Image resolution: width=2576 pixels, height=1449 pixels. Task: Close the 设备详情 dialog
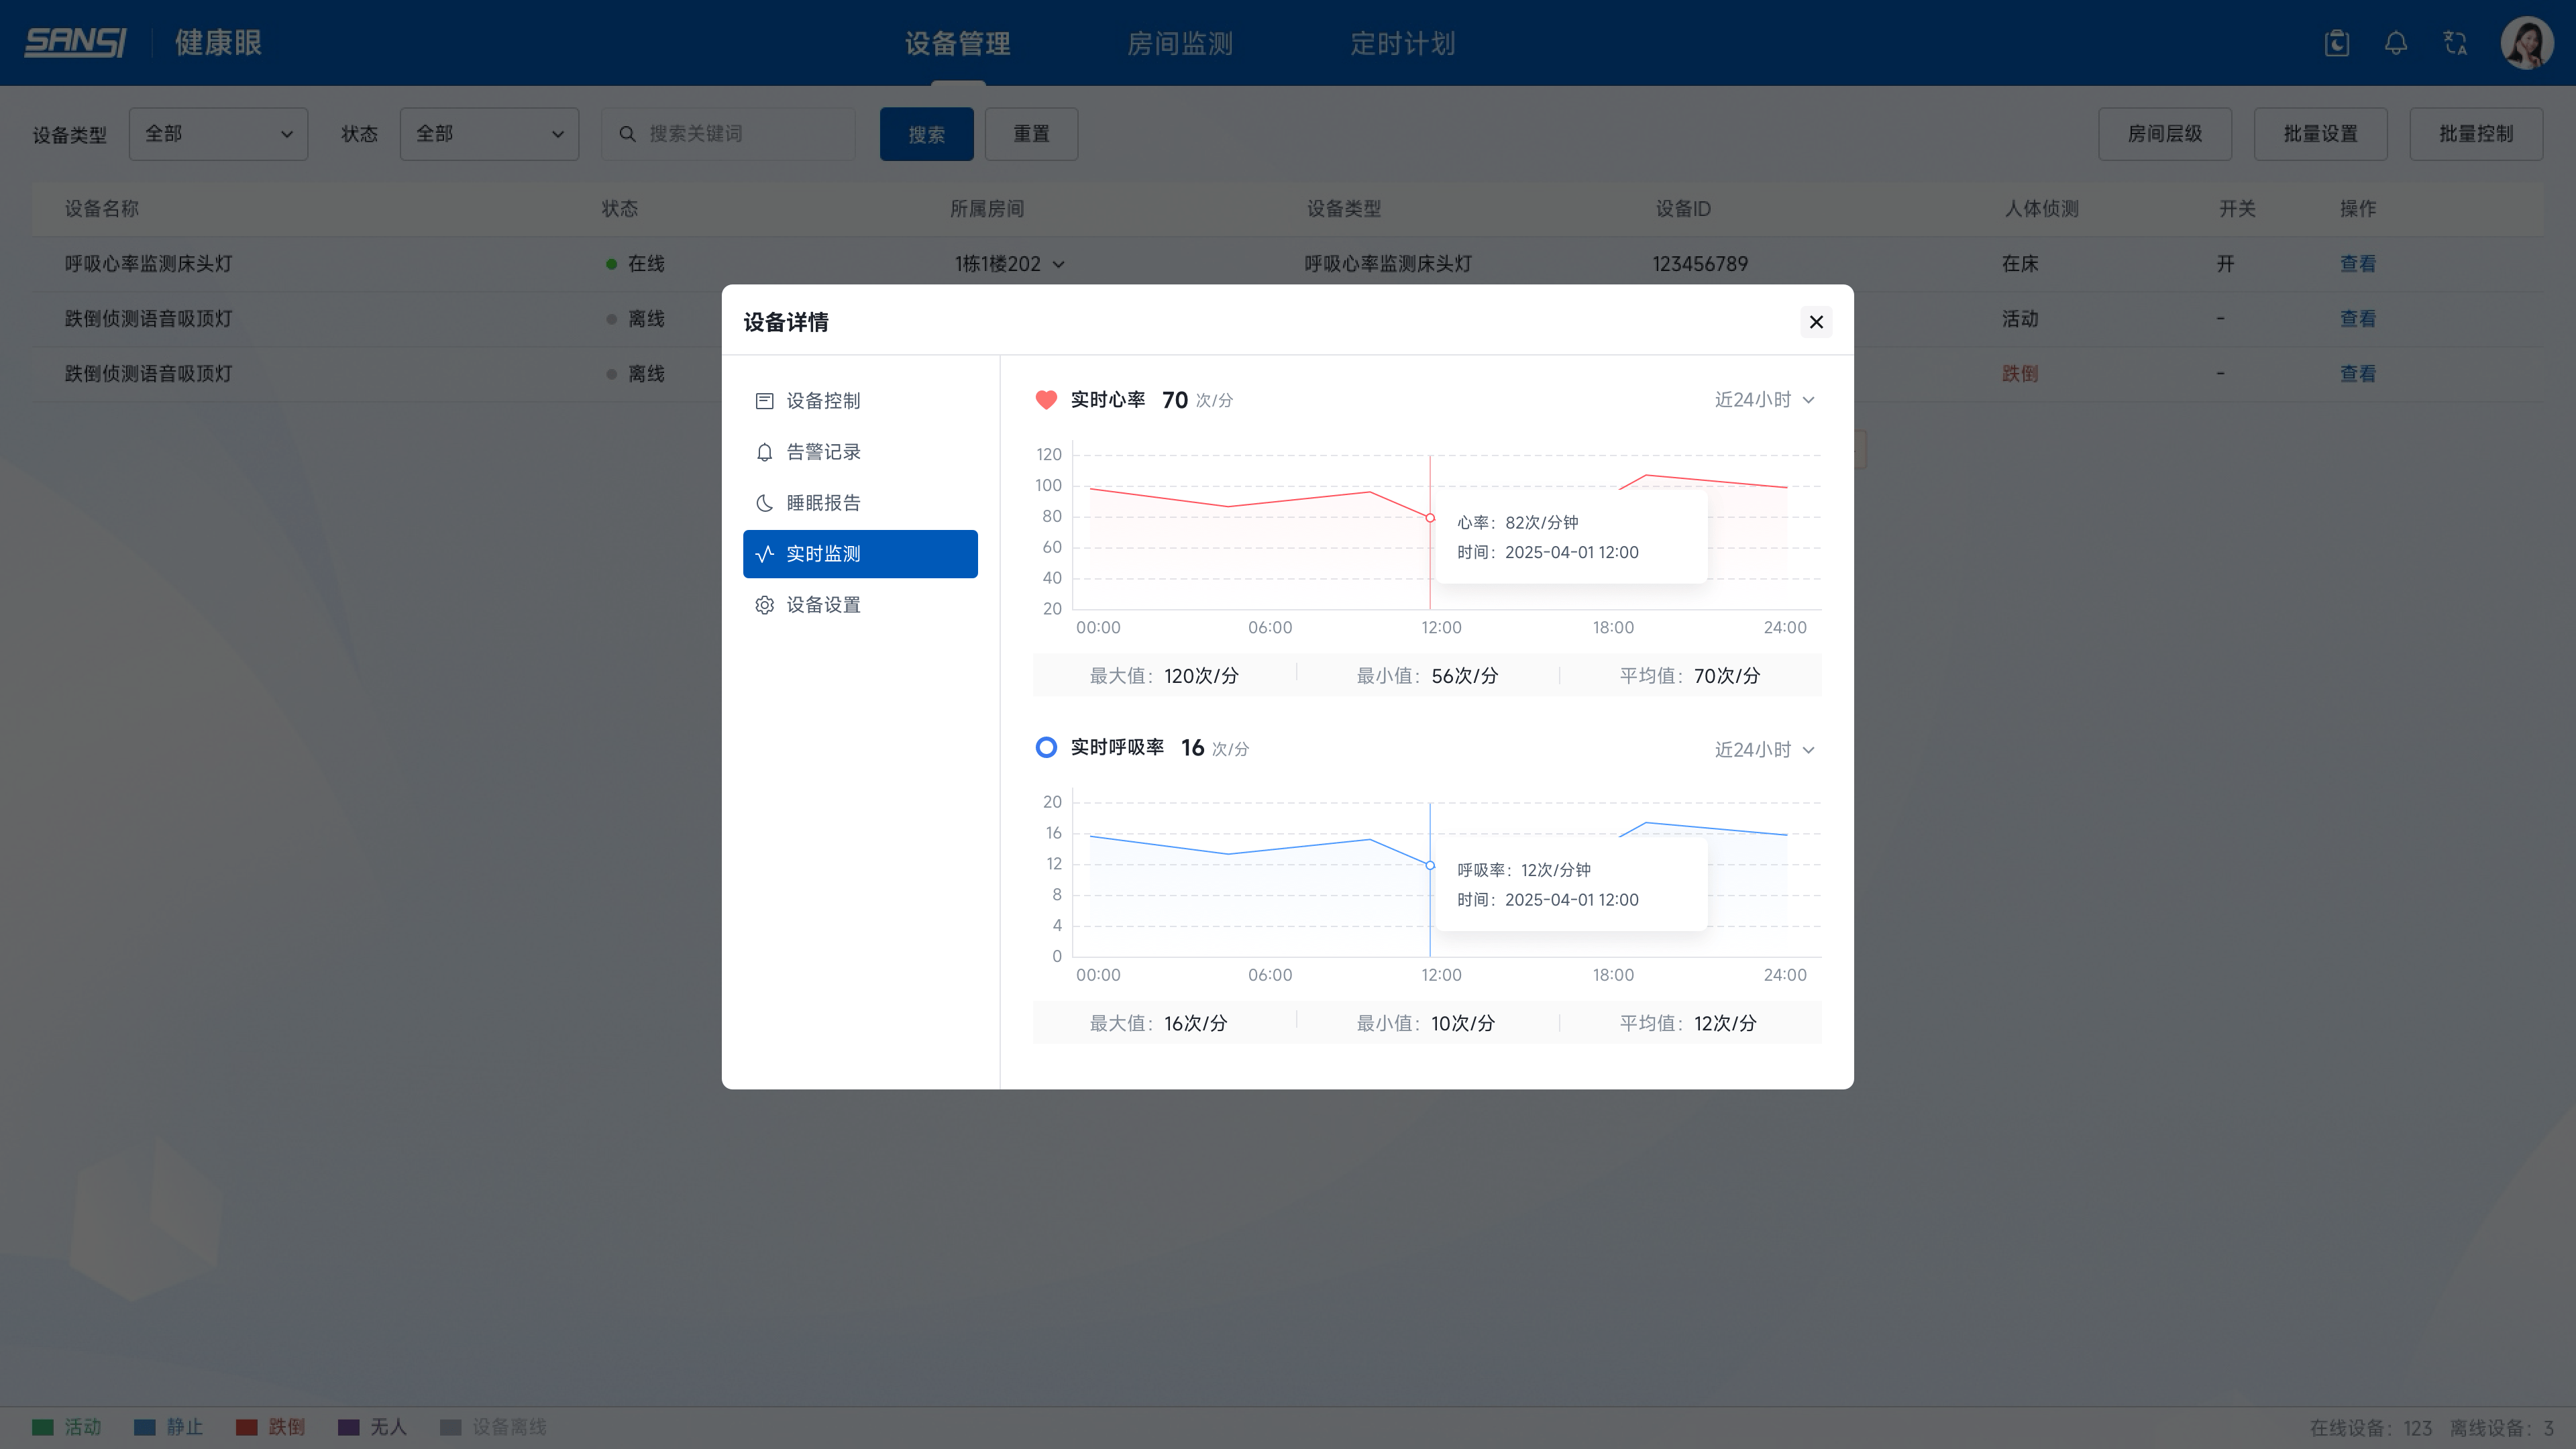coord(1816,322)
